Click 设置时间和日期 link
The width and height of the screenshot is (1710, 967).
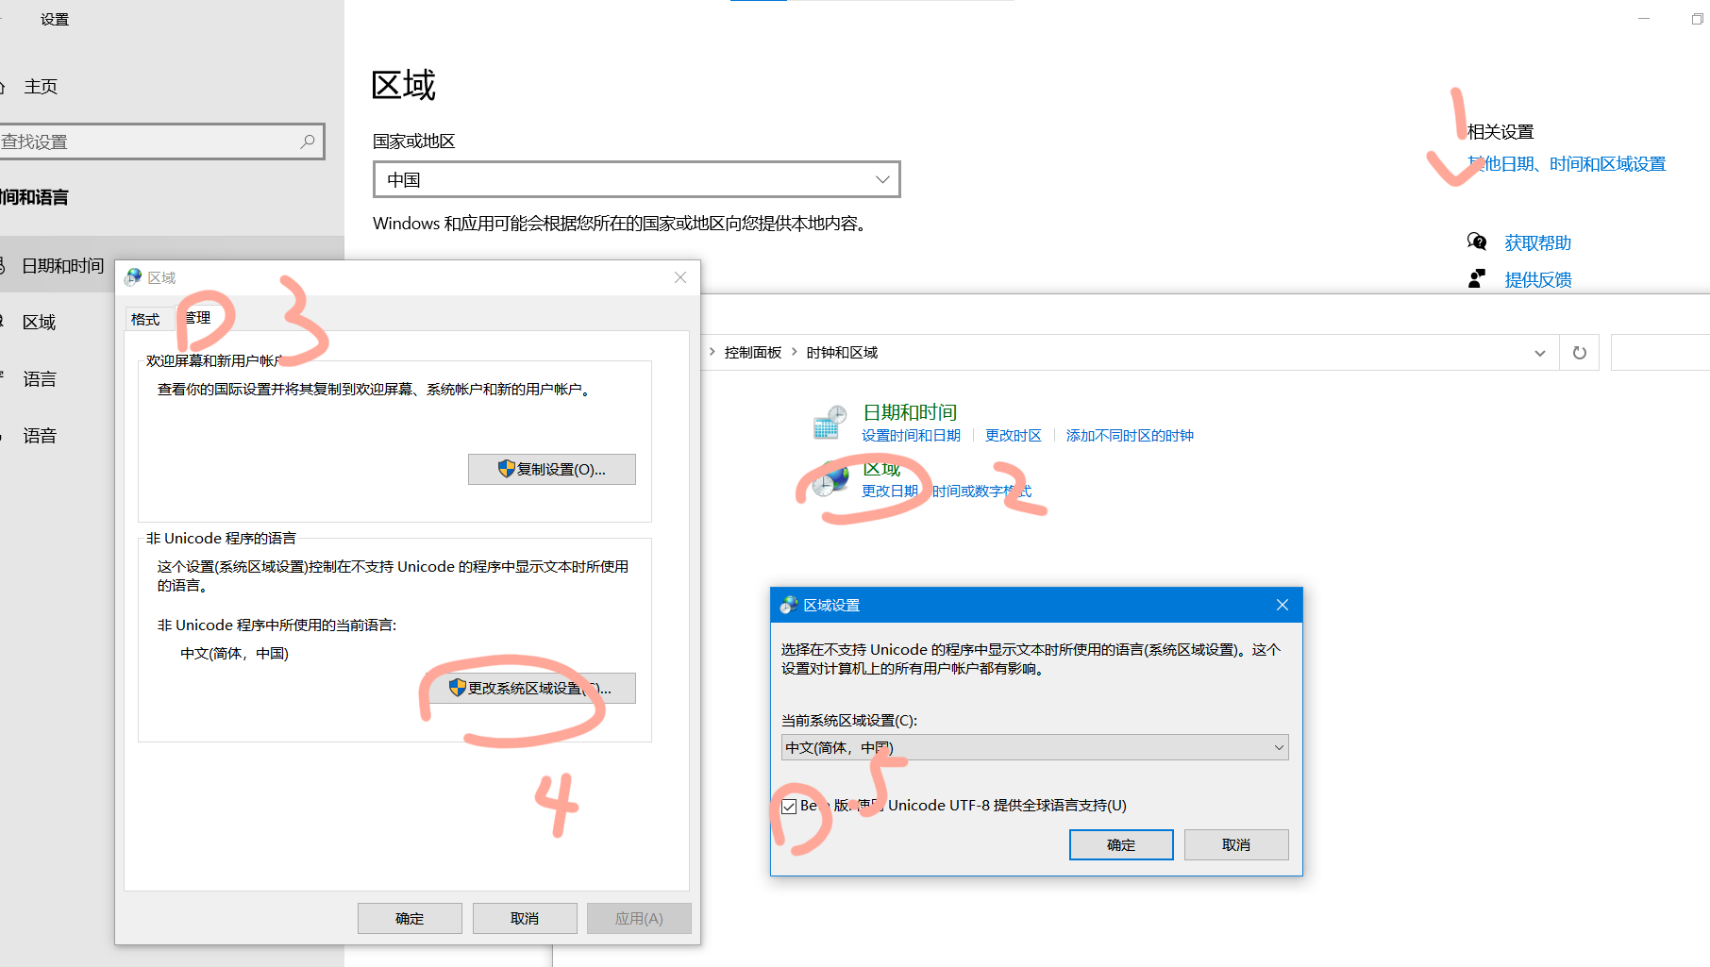point(911,435)
